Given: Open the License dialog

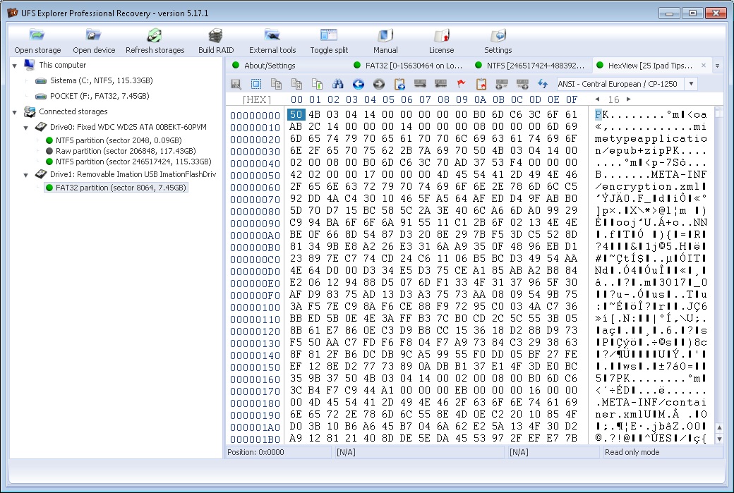Looking at the screenshot, I should tap(441, 41).
